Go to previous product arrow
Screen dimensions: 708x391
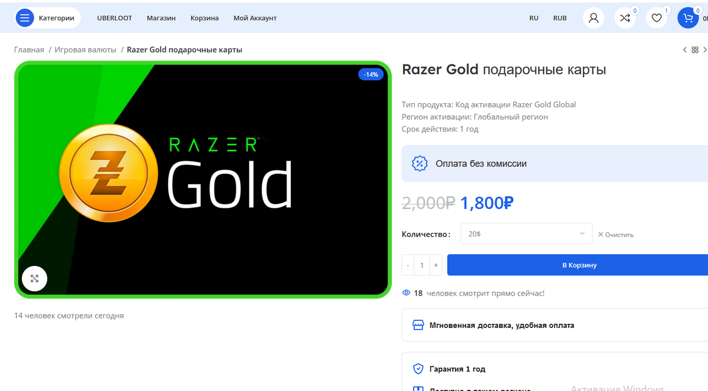[x=684, y=50]
